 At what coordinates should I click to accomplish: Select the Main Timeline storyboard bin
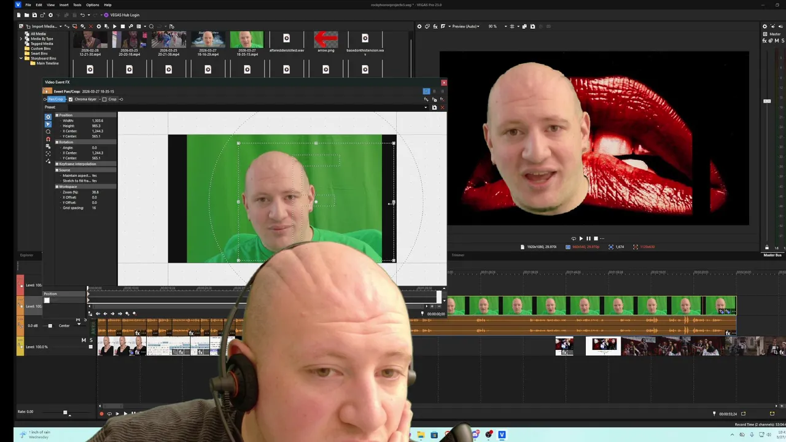(x=44, y=63)
